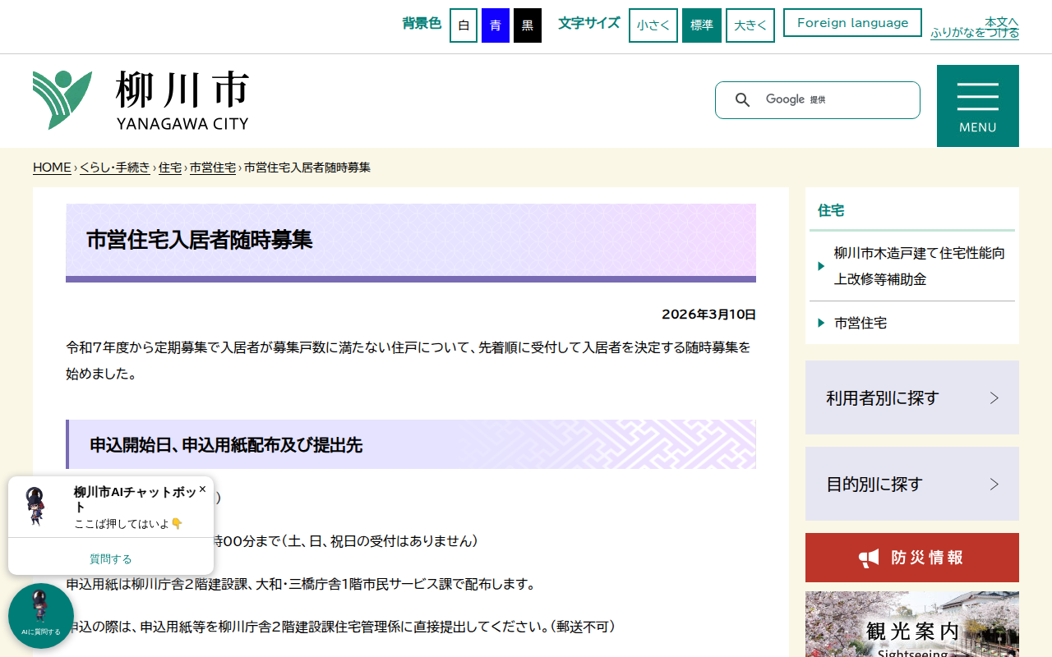Select blue background color 青

[x=496, y=25]
